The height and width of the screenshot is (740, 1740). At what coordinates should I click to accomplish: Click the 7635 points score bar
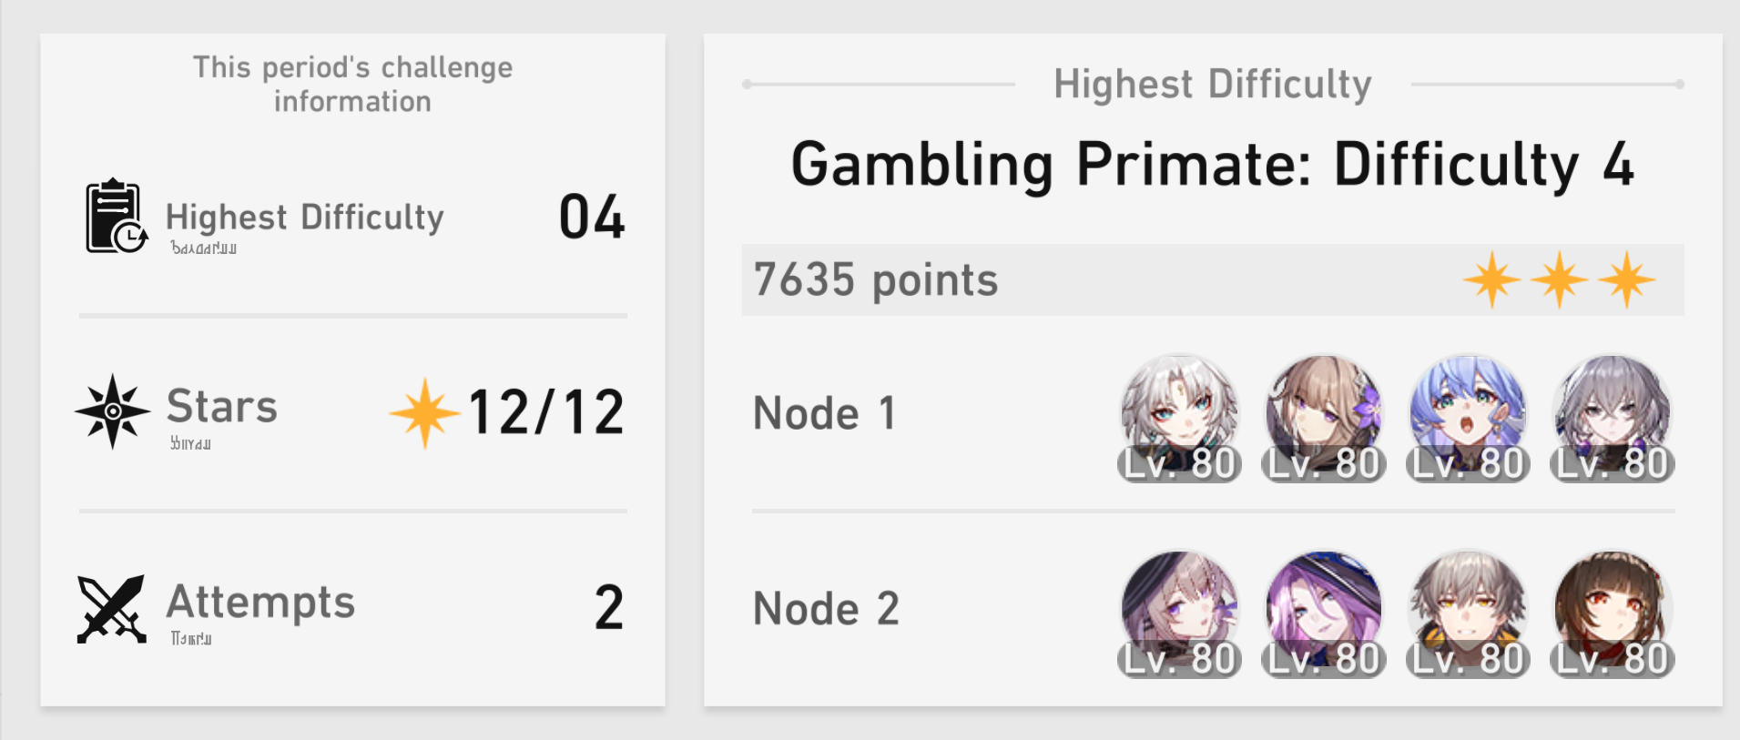pos(1213,279)
